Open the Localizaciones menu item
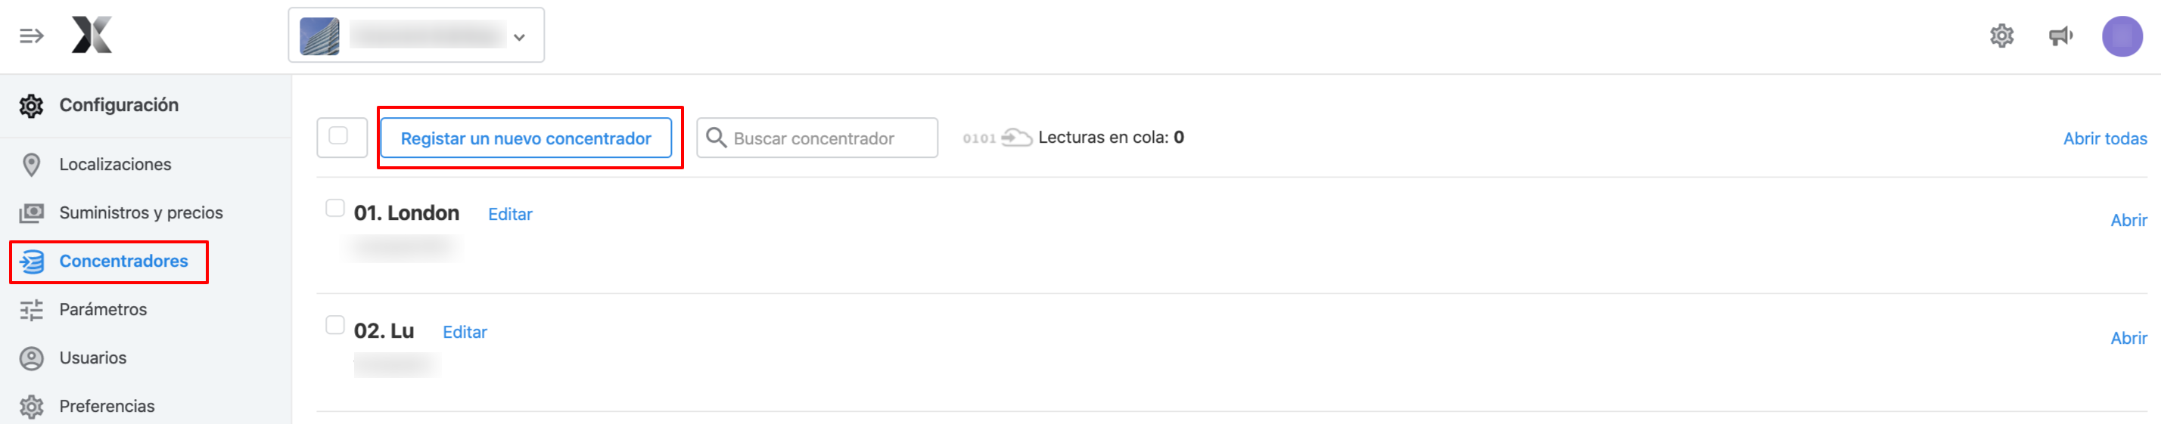 click(115, 164)
